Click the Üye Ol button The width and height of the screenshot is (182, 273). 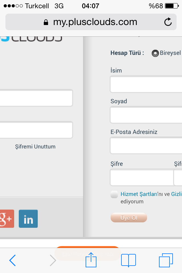coord(129,218)
